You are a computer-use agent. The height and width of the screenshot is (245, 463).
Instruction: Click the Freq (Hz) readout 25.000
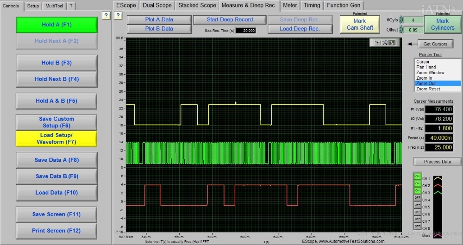coord(439,147)
